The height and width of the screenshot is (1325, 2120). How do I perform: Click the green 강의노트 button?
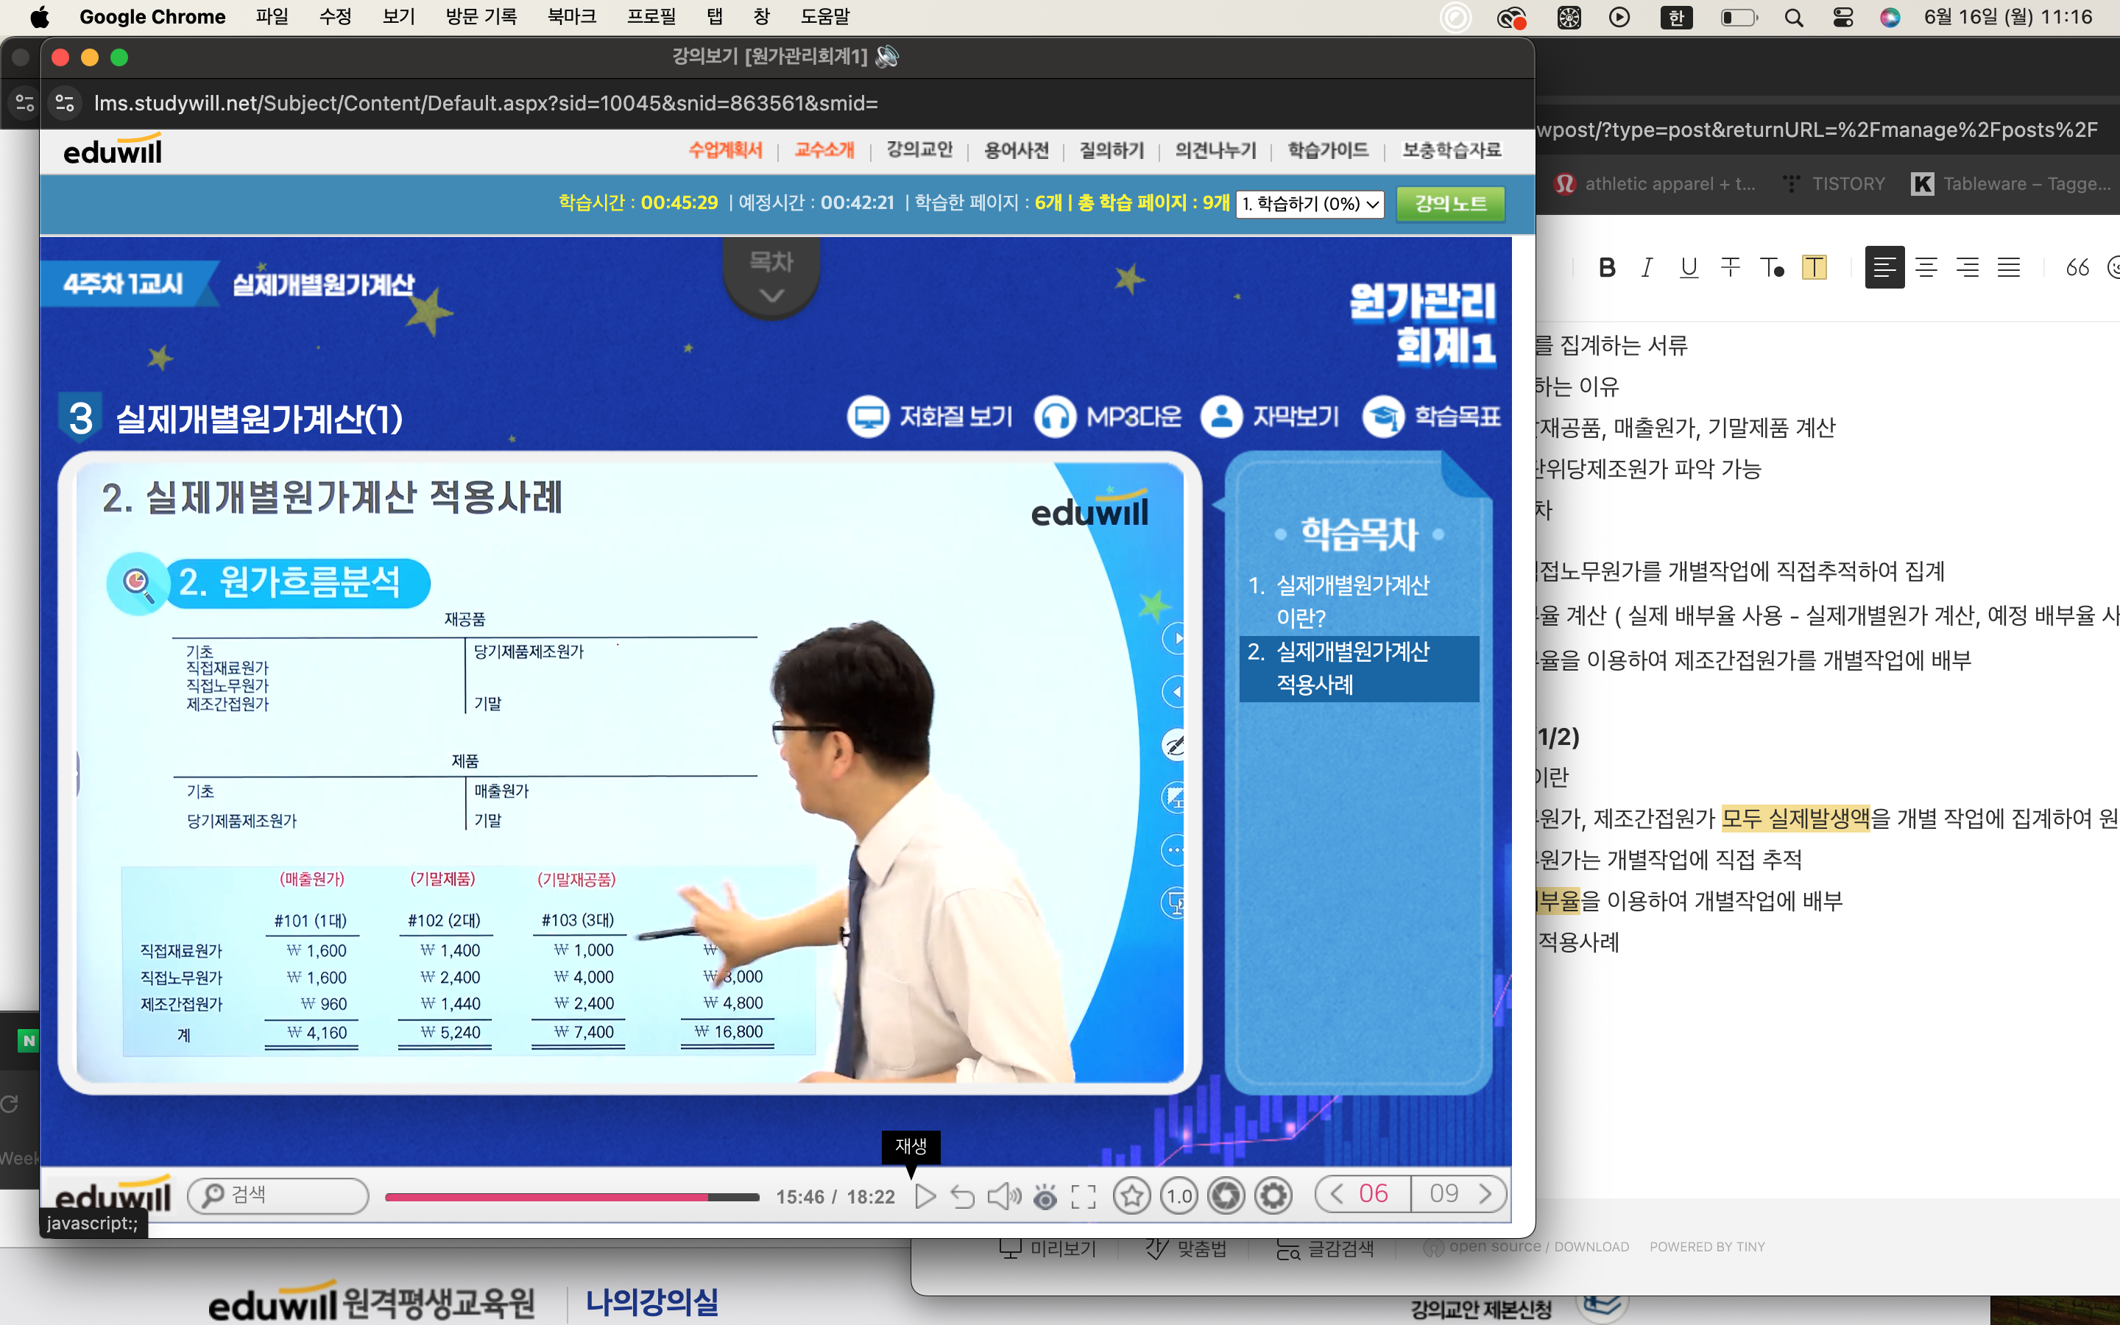1450,203
